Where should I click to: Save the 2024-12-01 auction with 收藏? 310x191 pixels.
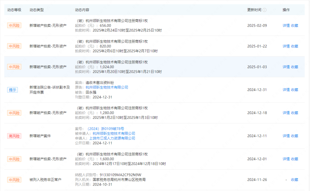[294, 159]
